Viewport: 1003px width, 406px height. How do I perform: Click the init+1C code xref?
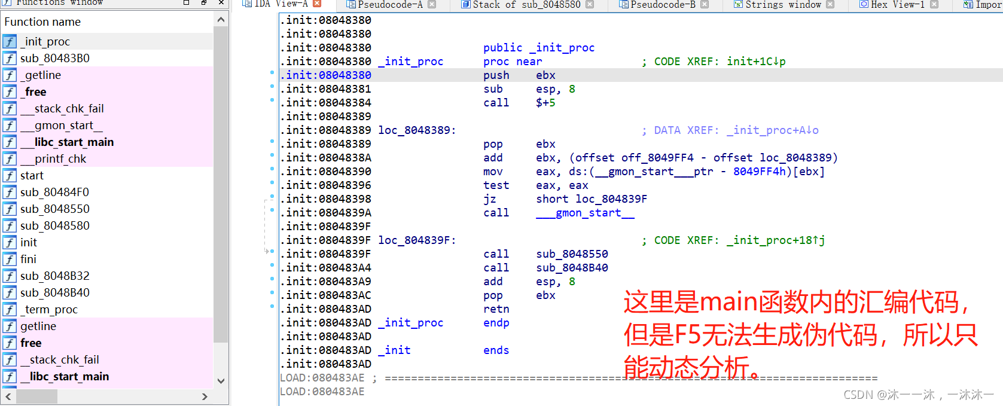(756, 62)
